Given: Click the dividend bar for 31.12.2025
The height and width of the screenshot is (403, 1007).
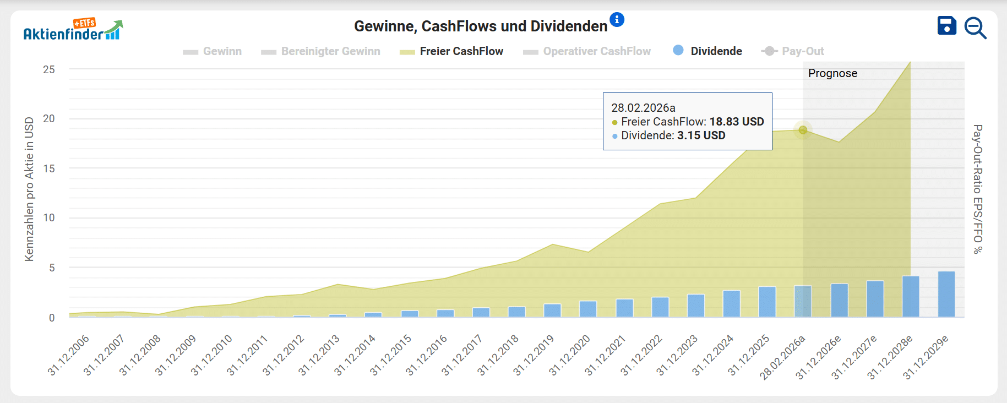Looking at the screenshot, I should coord(767,302).
